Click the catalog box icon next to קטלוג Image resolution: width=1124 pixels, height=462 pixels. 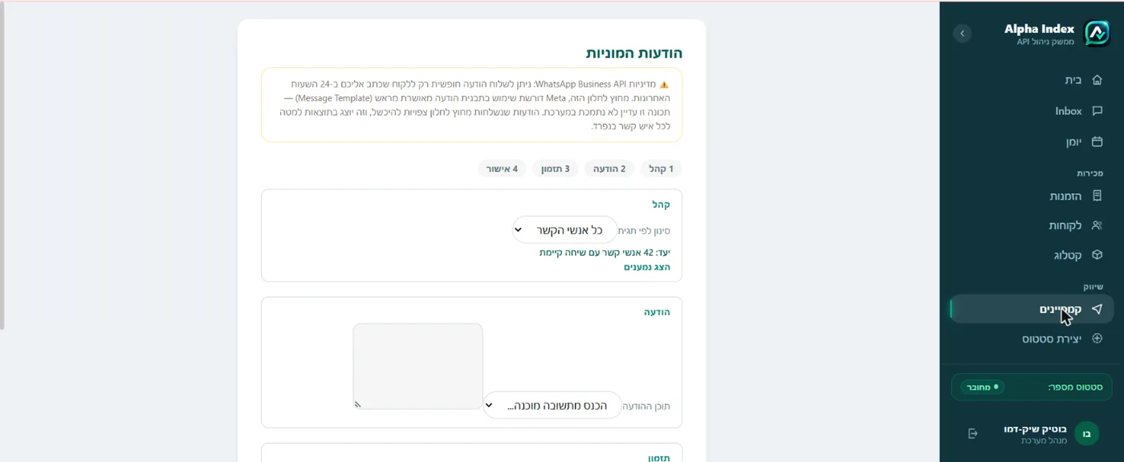[x=1097, y=255]
